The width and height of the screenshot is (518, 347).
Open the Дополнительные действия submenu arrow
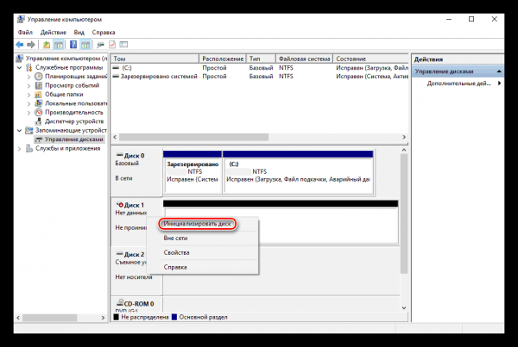point(499,84)
